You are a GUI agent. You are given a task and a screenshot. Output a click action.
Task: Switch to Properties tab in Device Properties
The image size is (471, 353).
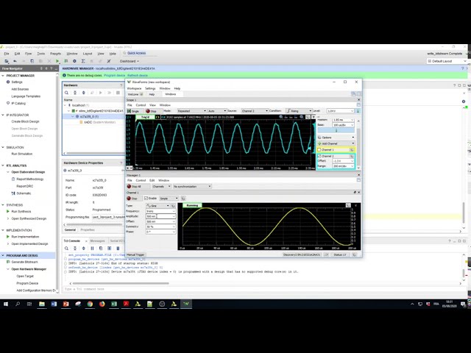point(88,230)
